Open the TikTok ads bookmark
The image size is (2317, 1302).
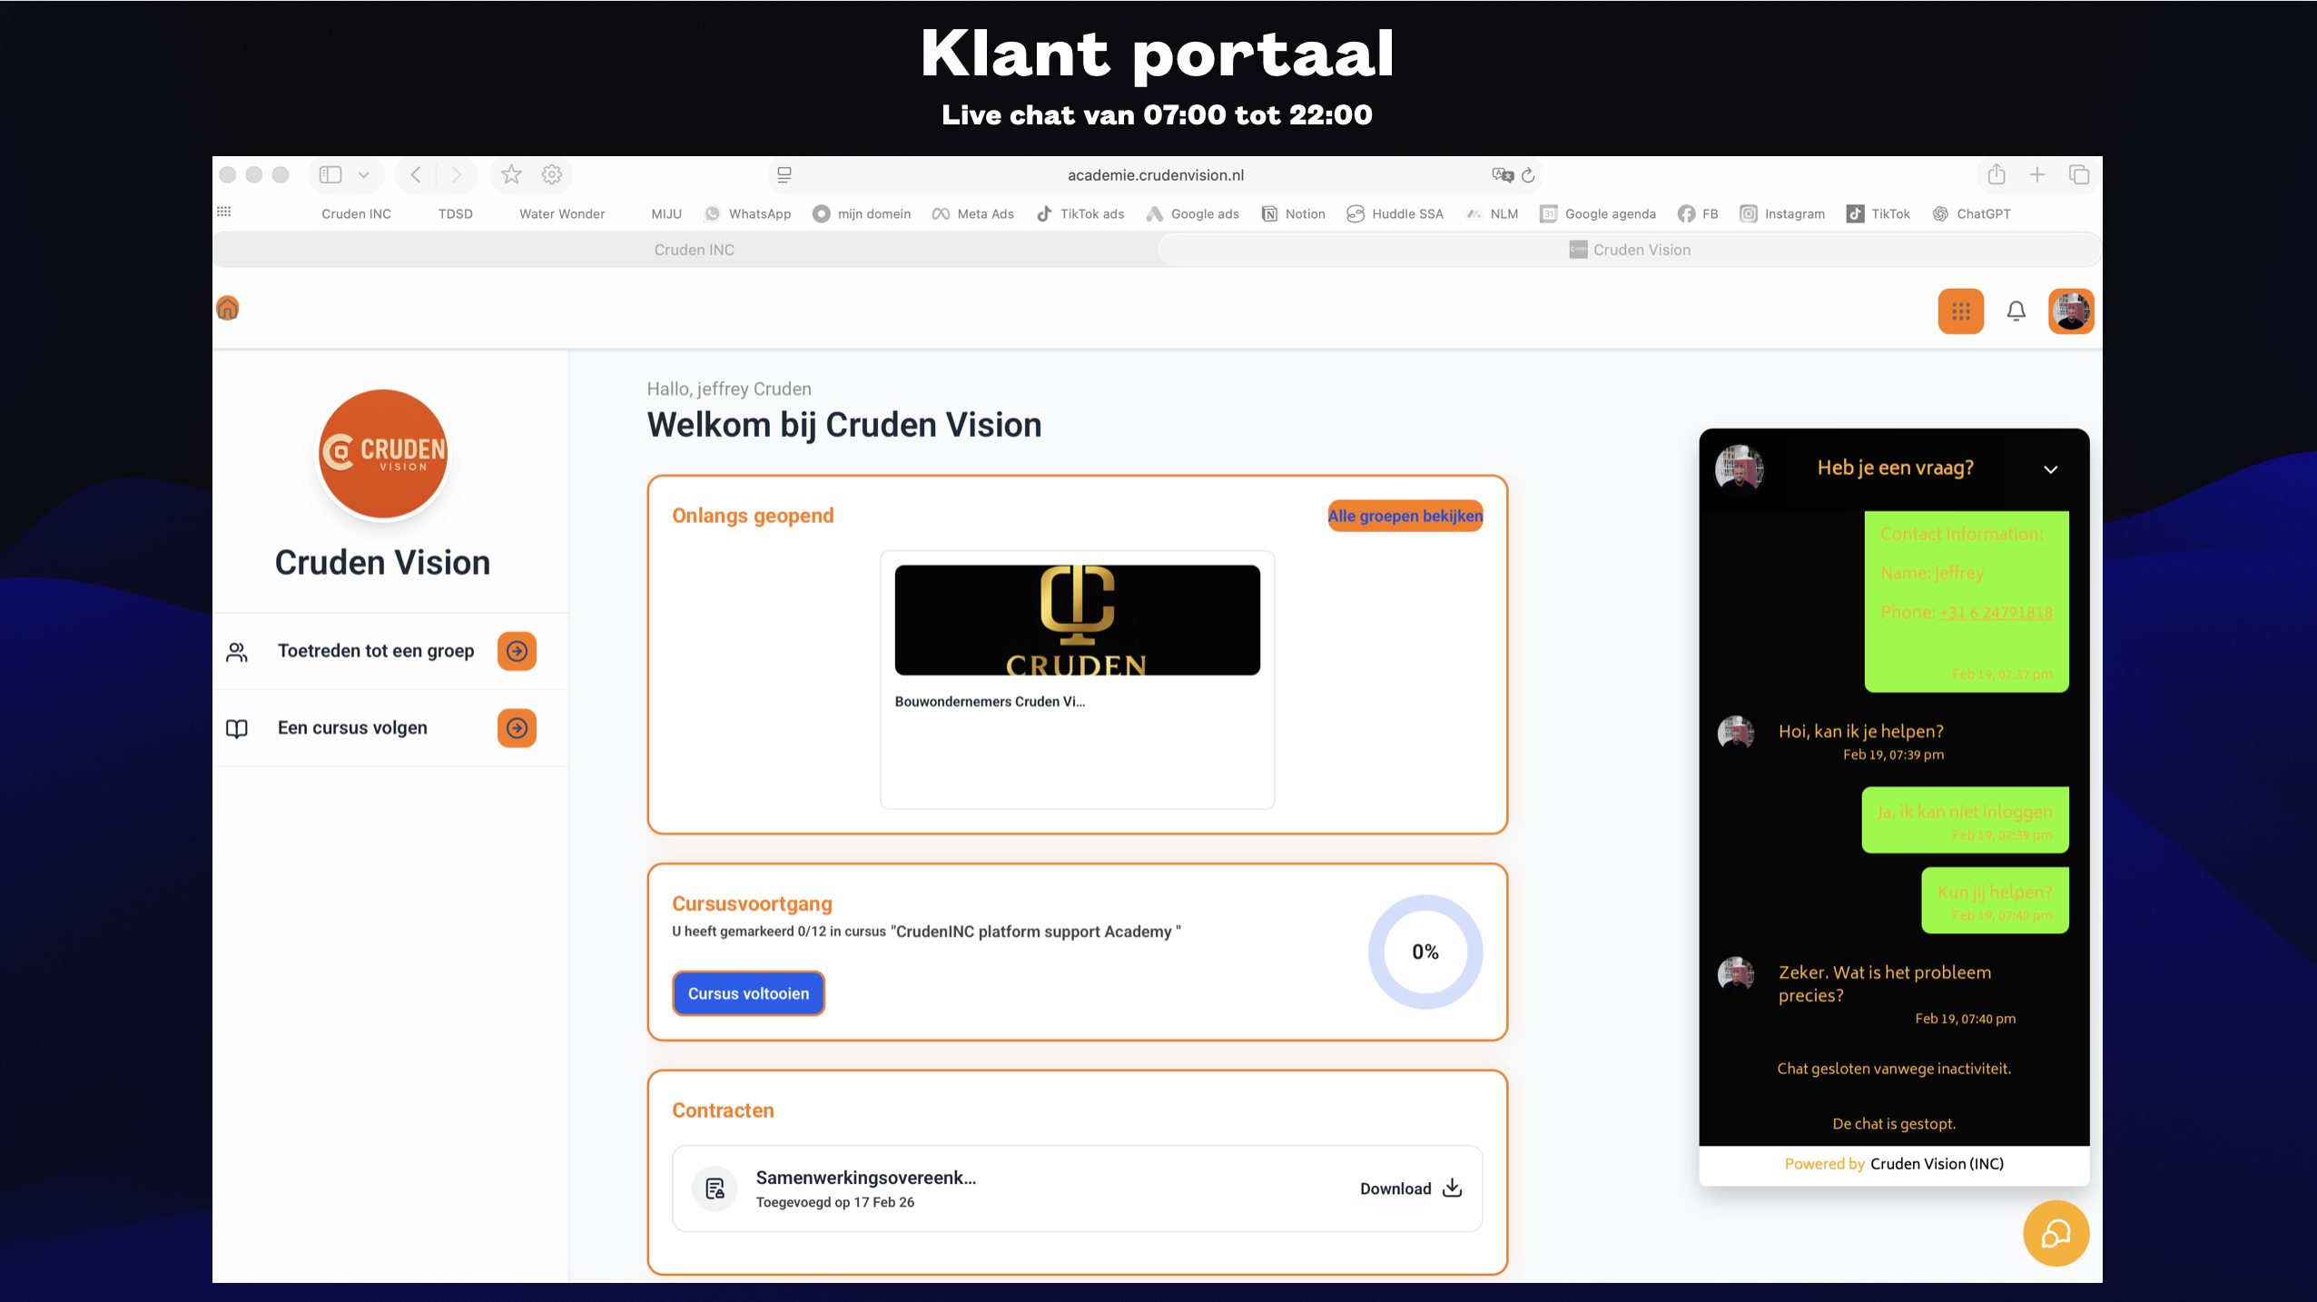click(1080, 213)
